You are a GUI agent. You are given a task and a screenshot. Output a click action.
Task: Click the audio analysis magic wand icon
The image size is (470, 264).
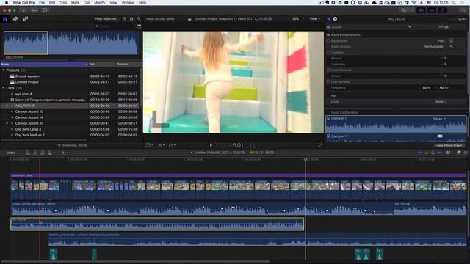tap(451, 47)
